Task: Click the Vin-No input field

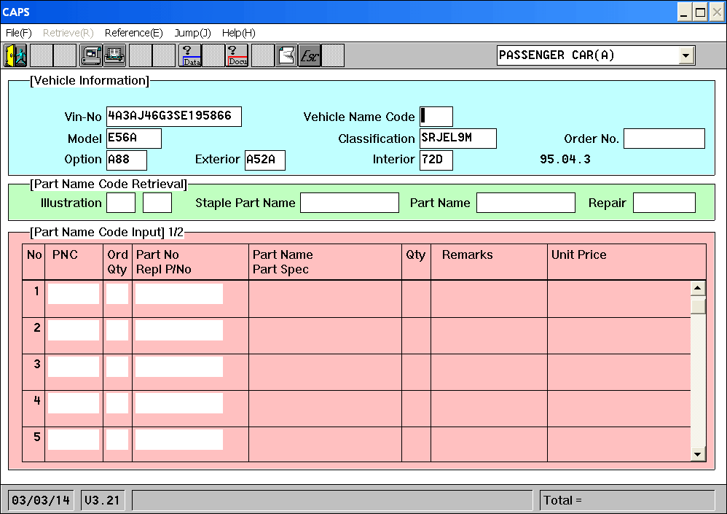Action: 174,117
